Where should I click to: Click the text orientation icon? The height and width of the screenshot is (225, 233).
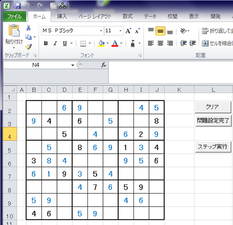183,31
